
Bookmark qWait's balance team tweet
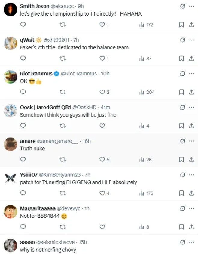(181, 58)
